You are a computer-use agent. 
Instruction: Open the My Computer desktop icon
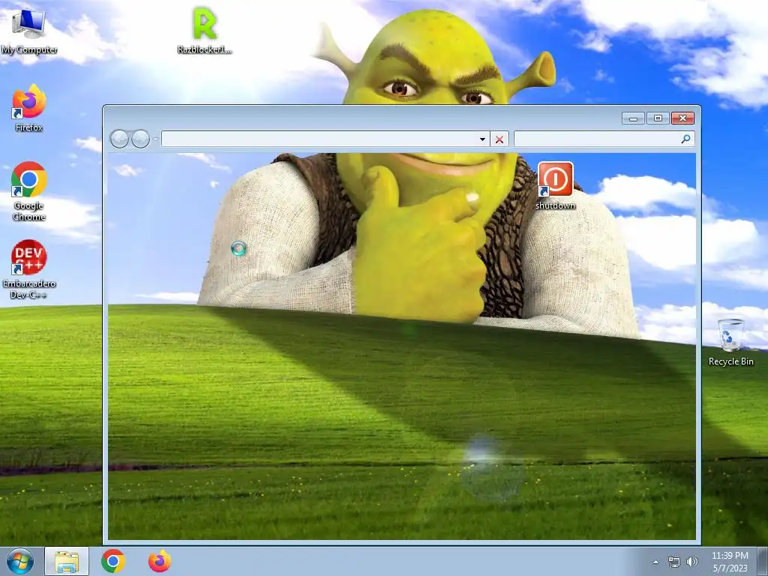28,30
